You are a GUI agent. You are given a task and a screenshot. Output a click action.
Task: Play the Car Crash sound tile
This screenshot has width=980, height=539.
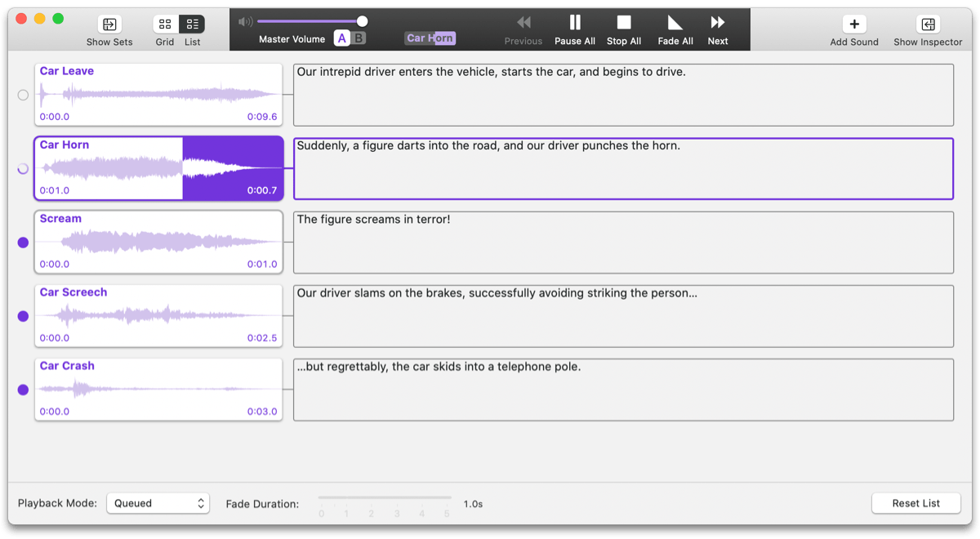(158, 390)
